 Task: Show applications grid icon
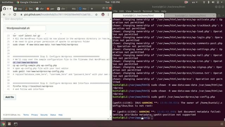coord(222,124)
